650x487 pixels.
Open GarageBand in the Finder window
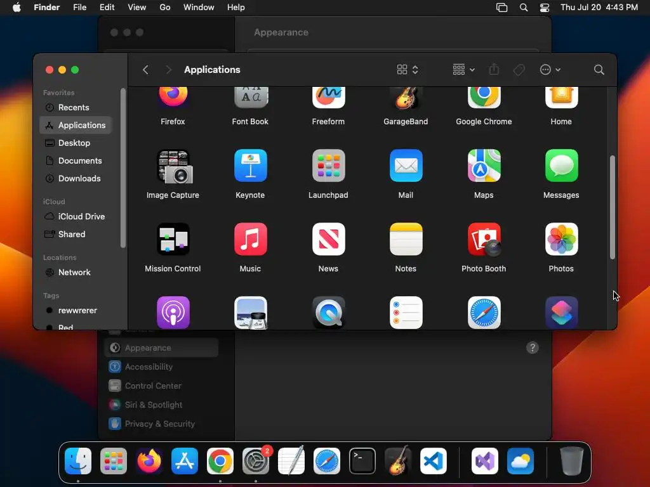point(406,98)
